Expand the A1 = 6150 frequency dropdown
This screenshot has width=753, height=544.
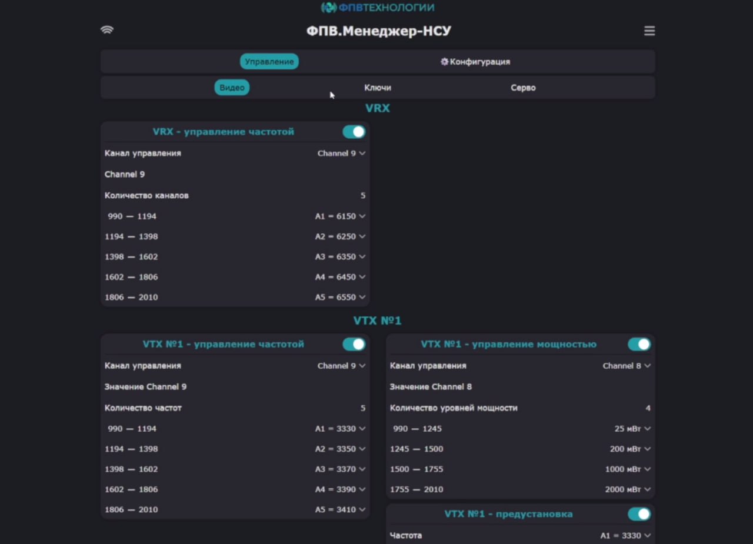pyautogui.click(x=340, y=216)
